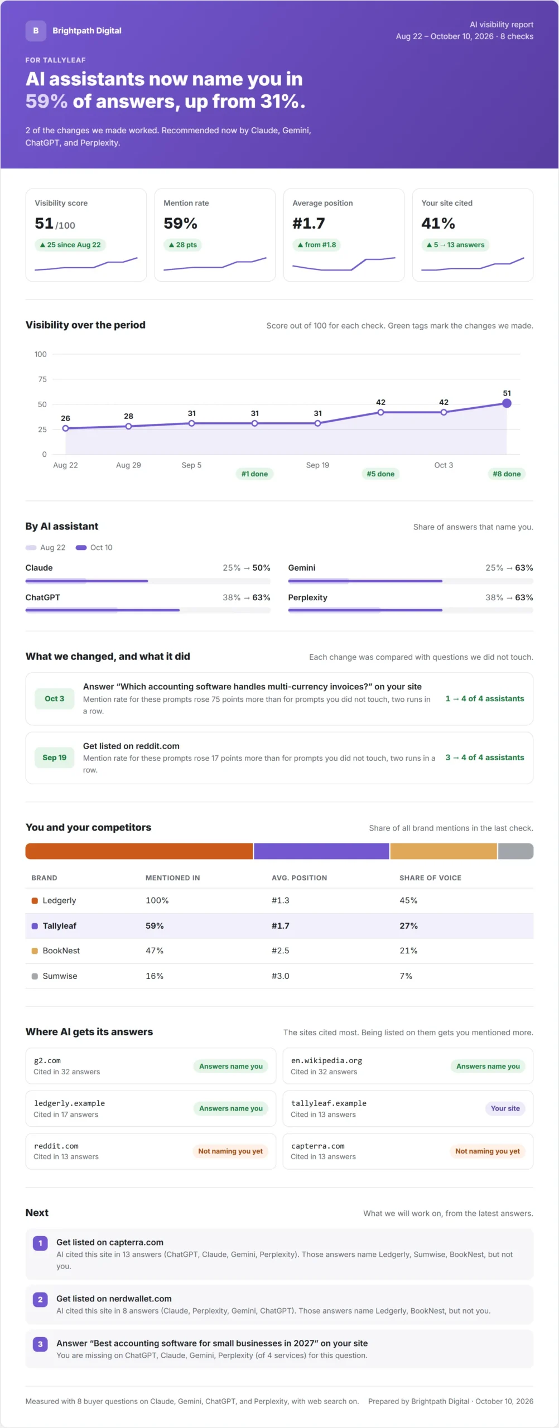Click 'Answers name you' tag for g2.com

click(231, 1066)
